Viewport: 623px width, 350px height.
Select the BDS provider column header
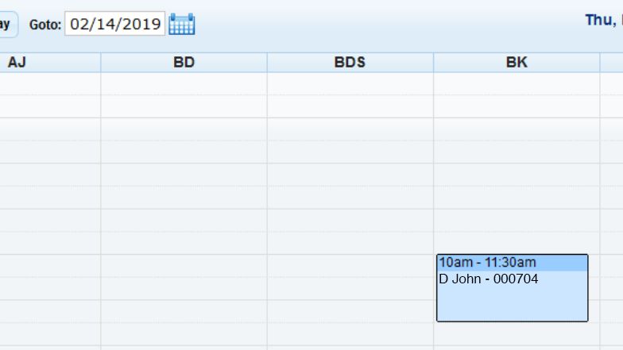(350, 63)
